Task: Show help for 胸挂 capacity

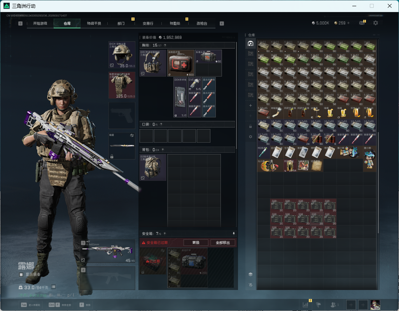Action: pyautogui.click(x=165, y=45)
